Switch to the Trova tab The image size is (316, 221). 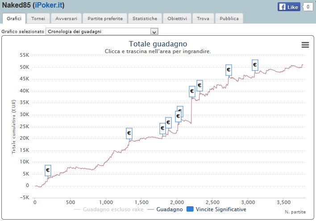[203, 19]
